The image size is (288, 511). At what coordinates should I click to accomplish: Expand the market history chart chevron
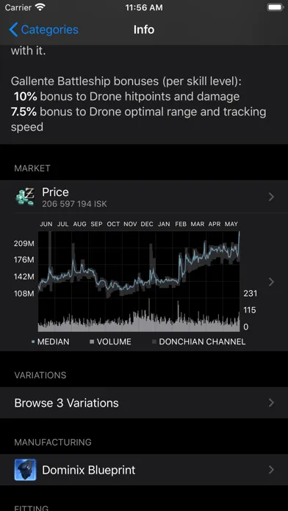click(271, 282)
